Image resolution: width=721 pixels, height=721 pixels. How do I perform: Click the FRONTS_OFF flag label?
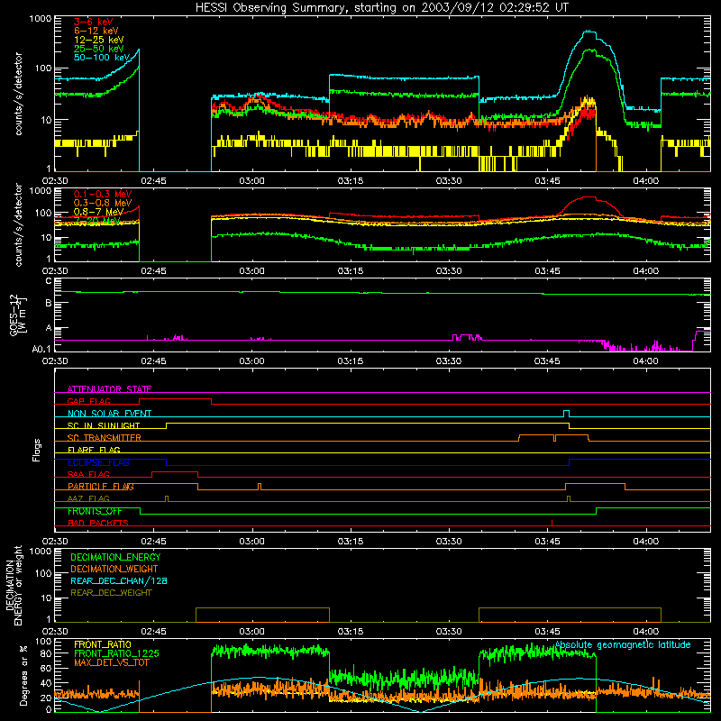95,511
